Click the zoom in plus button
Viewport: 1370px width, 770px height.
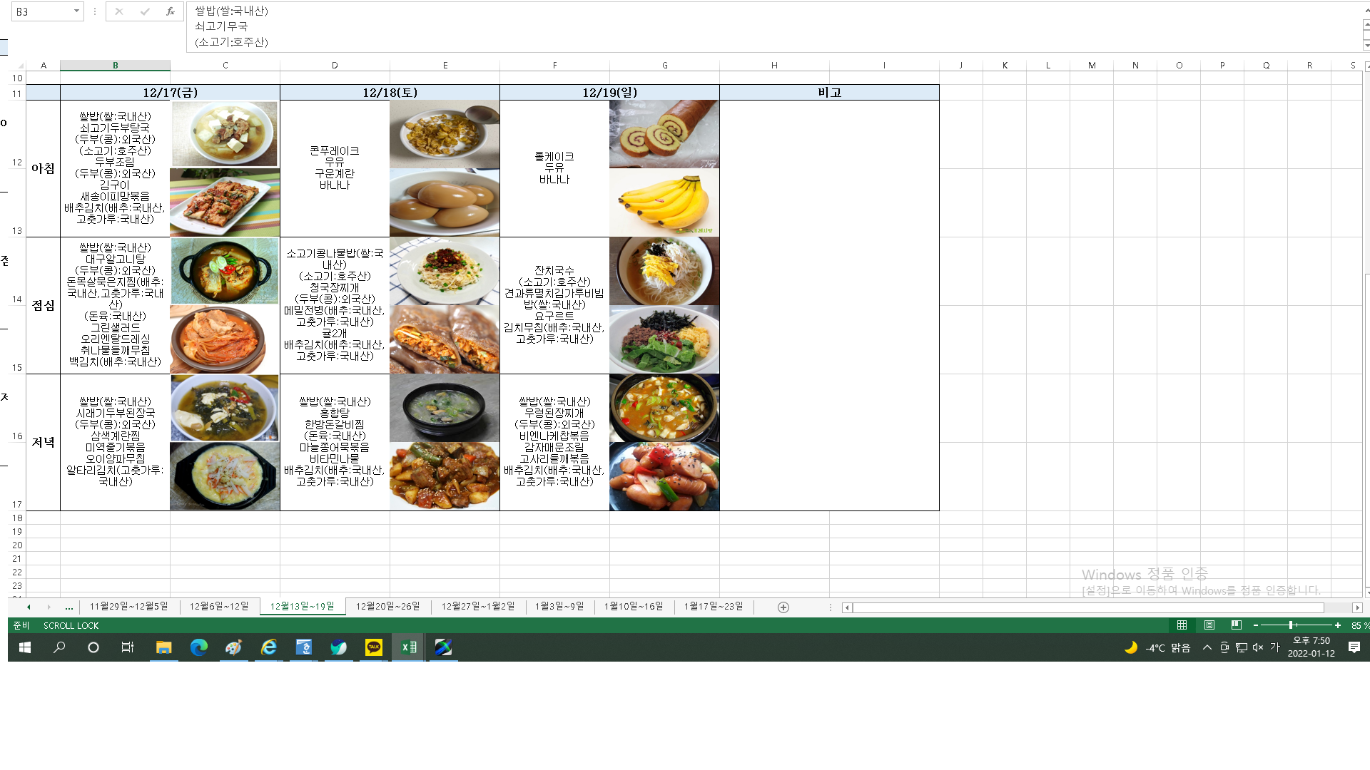point(1338,625)
